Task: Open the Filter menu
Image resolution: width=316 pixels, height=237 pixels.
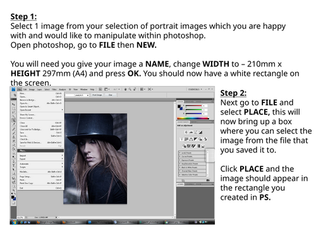Action: click(x=54, y=89)
